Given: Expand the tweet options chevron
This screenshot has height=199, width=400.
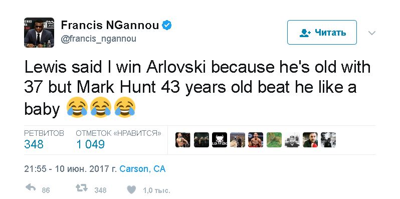Looking at the screenshot, I should [x=372, y=33].
